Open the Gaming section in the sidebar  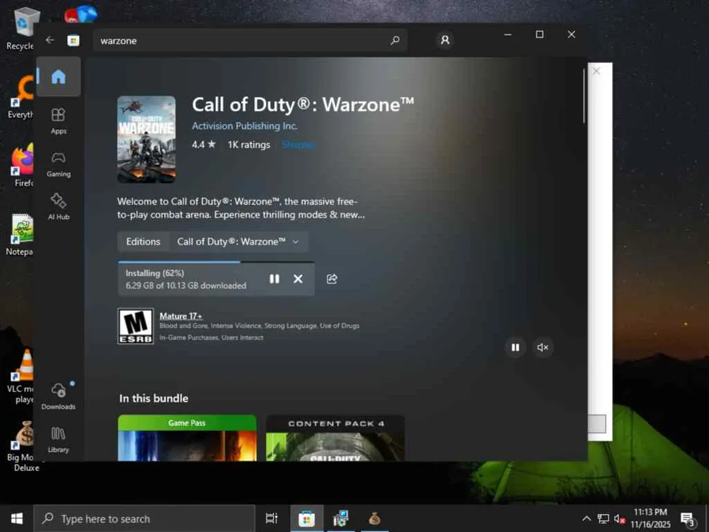tap(58, 164)
